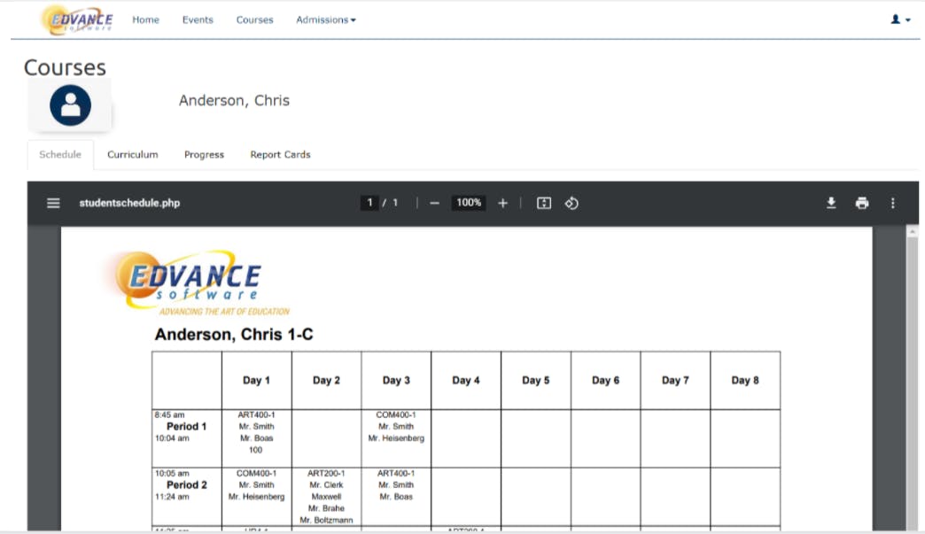
Task: Expand the Admissions dropdown
Action: point(326,19)
